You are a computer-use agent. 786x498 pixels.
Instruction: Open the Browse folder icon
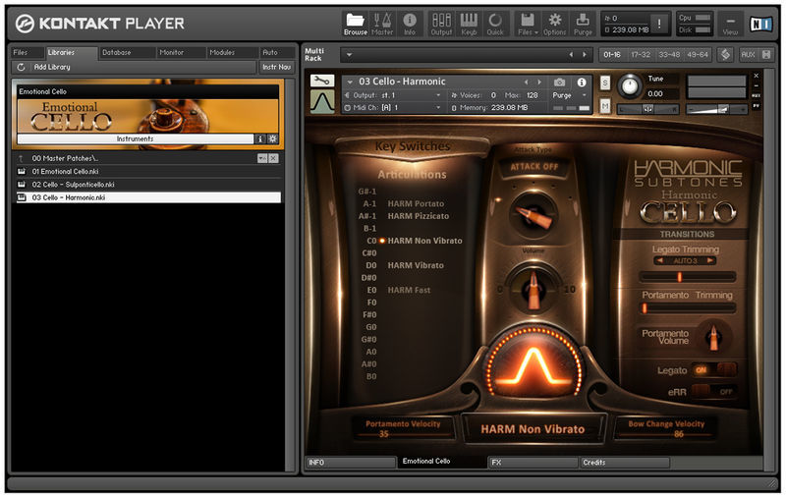click(x=356, y=24)
